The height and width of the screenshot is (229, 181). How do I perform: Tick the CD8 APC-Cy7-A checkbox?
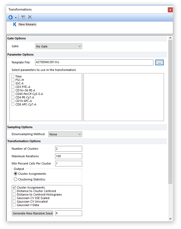(13, 104)
